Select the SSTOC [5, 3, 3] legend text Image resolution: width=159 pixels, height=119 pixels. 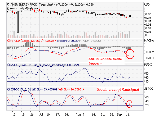20,89
